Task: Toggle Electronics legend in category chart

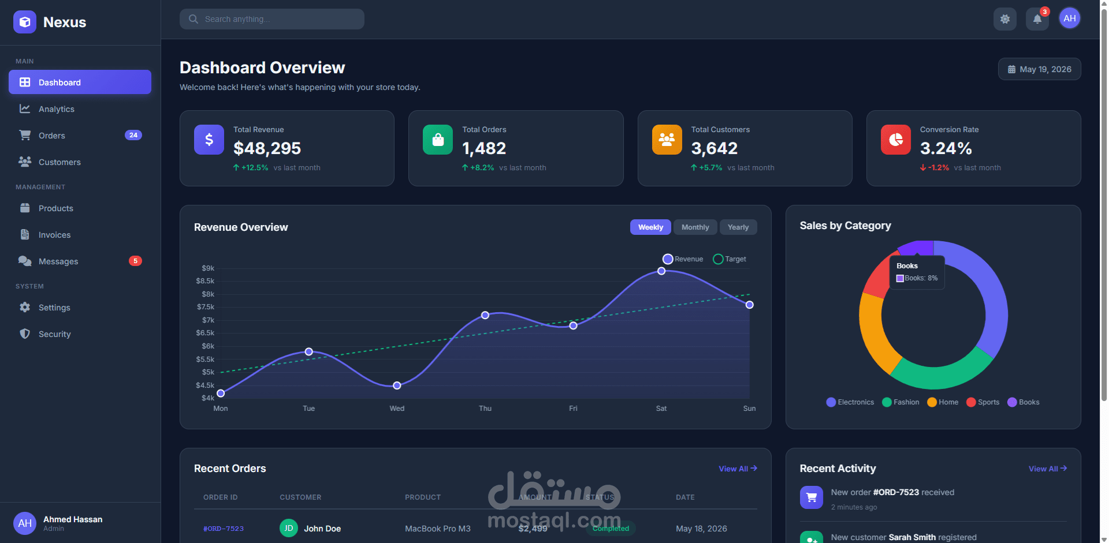Action: [x=850, y=402]
